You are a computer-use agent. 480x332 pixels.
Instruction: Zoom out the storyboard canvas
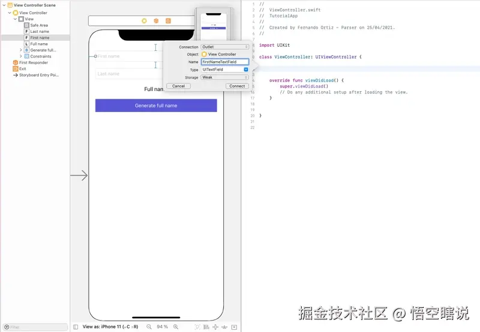(149, 327)
